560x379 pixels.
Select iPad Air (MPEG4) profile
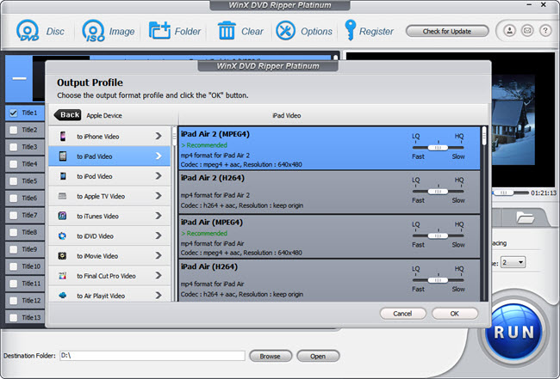(x=329, y=236)
